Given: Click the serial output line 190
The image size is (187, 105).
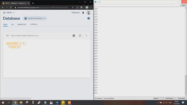Looking at the screenshot, I should coord(96,9).
